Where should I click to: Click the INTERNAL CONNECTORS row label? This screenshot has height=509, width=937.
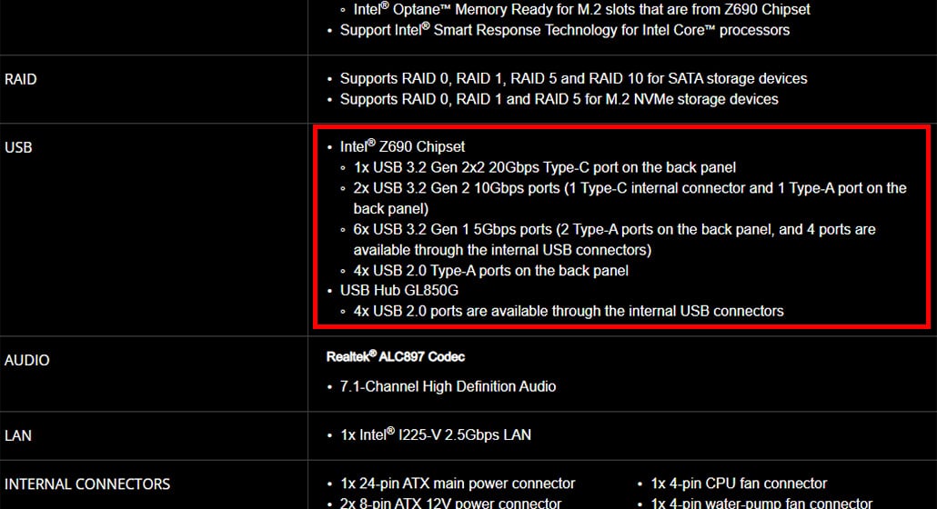tap(87, 484)
